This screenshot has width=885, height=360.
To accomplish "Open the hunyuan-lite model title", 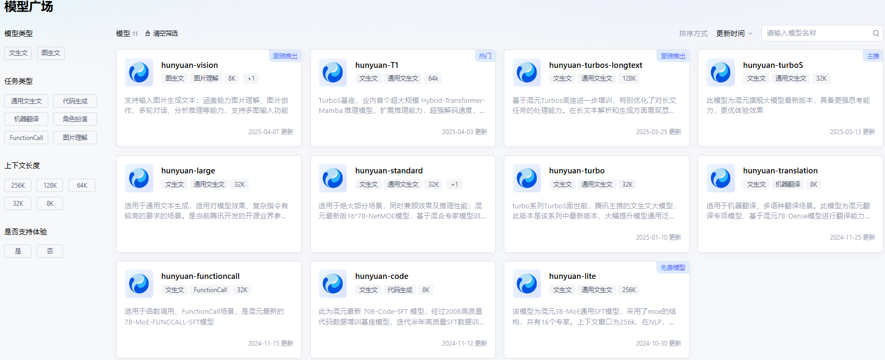I will point(572,276).
